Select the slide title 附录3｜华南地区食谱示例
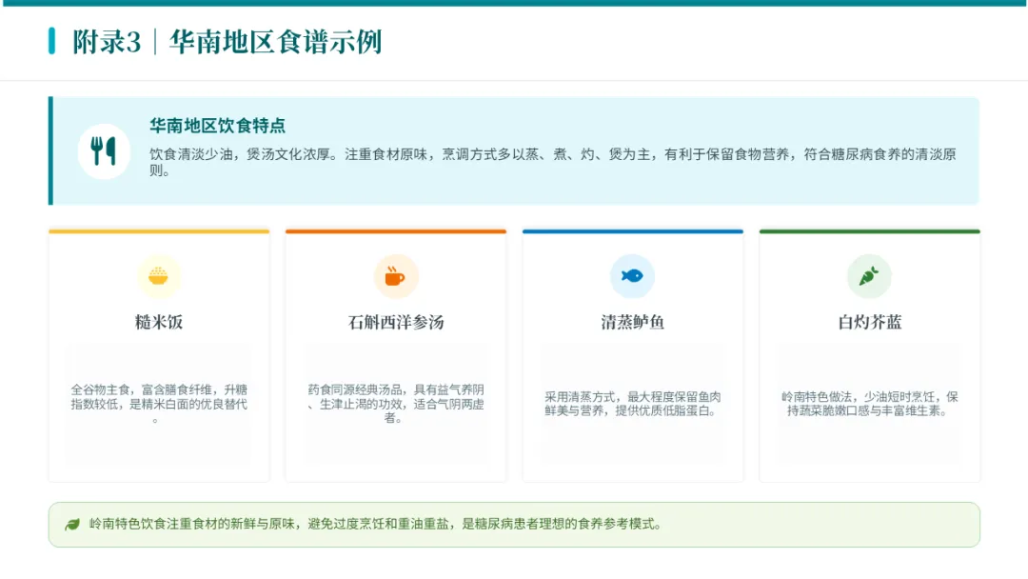Screen dimensions: 1028x579 click(x=227, y=42)
